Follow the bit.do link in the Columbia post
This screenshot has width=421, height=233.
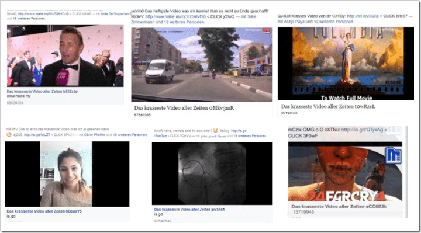pos(363,16)
